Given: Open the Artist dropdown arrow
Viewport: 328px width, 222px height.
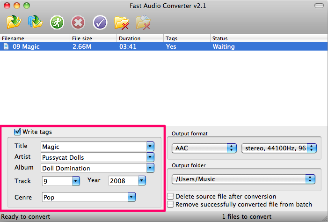Looking at the screenshot, I should coord(150,157).
